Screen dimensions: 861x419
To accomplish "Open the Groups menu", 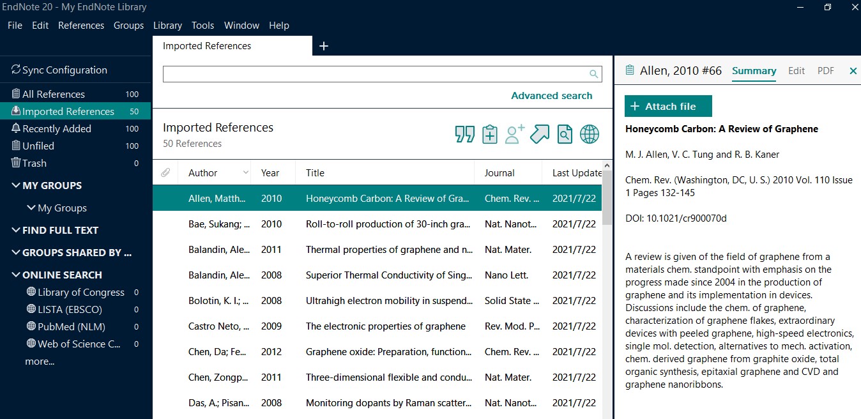I will (x=128, y=26).
